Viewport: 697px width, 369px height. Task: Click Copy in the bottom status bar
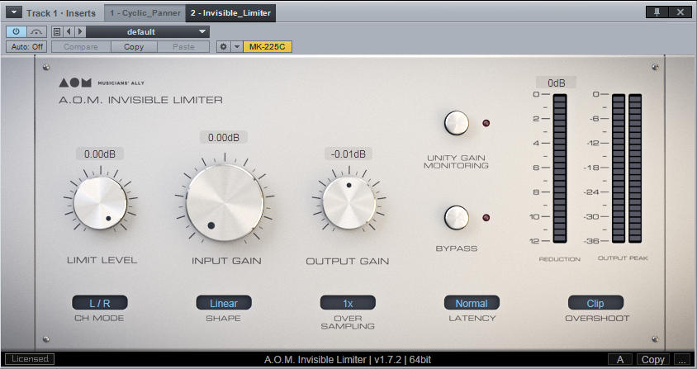(x=653, y=359)
